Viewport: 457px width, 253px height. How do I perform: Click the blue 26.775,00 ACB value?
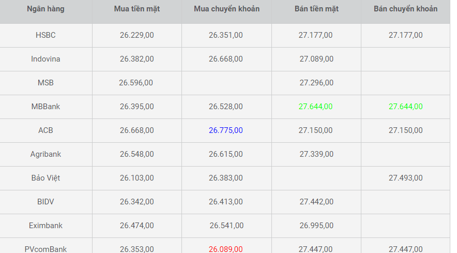pyautogui.click(x=226, y=130)
